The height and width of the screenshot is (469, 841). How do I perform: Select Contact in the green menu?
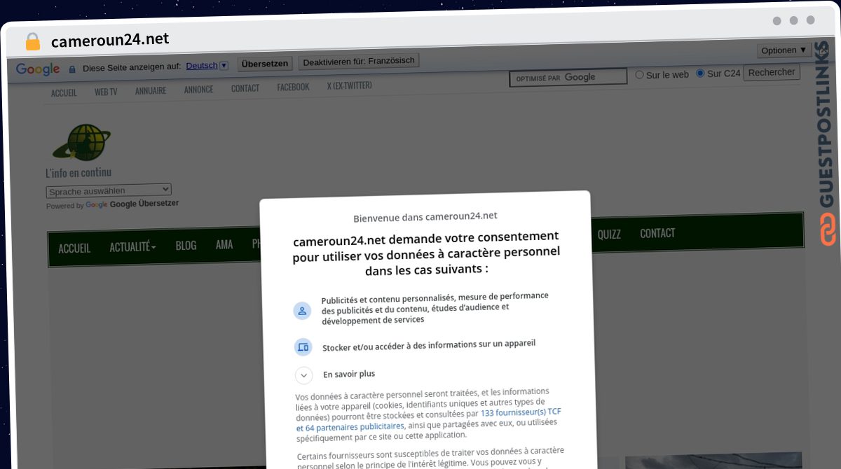click(657, 233)
